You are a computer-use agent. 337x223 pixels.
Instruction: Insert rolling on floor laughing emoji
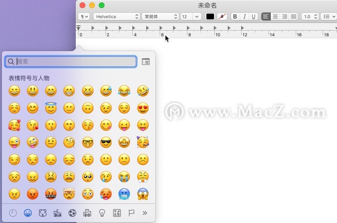(x=143, y=91)
